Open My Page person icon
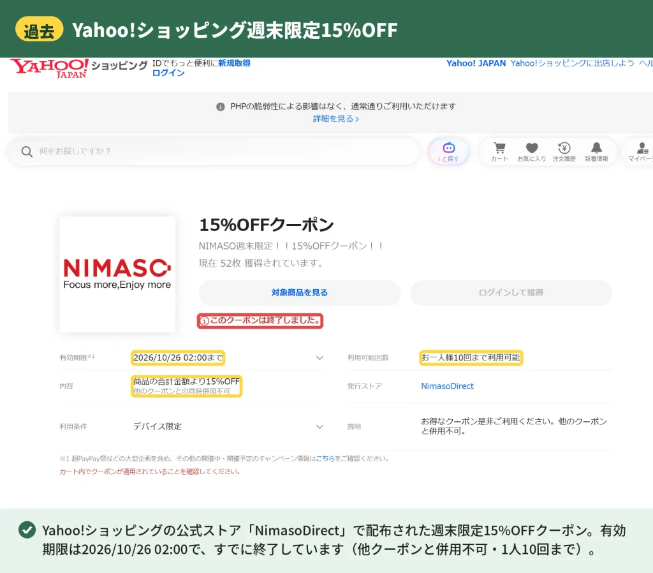This screenshot has height=573, width=653. pos(642,152)
